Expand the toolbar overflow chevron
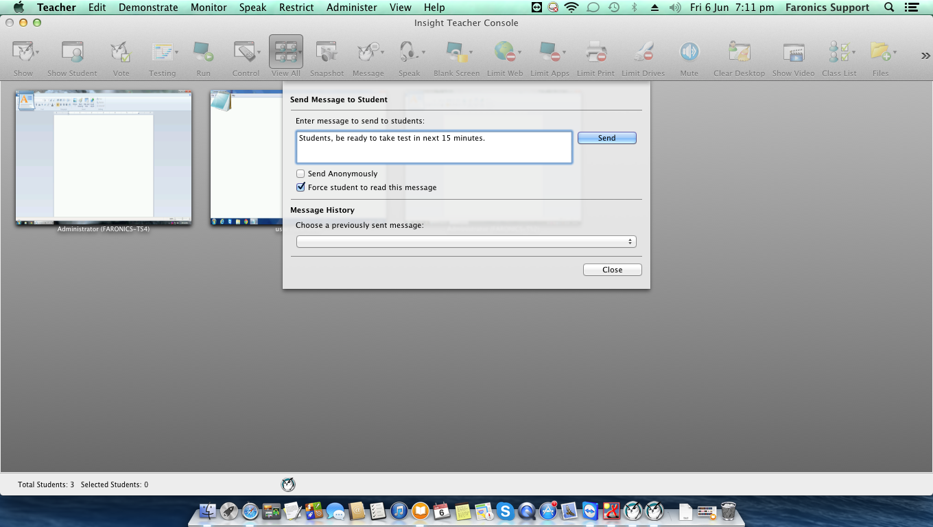933x527 pixels. (x=925, y=56)
